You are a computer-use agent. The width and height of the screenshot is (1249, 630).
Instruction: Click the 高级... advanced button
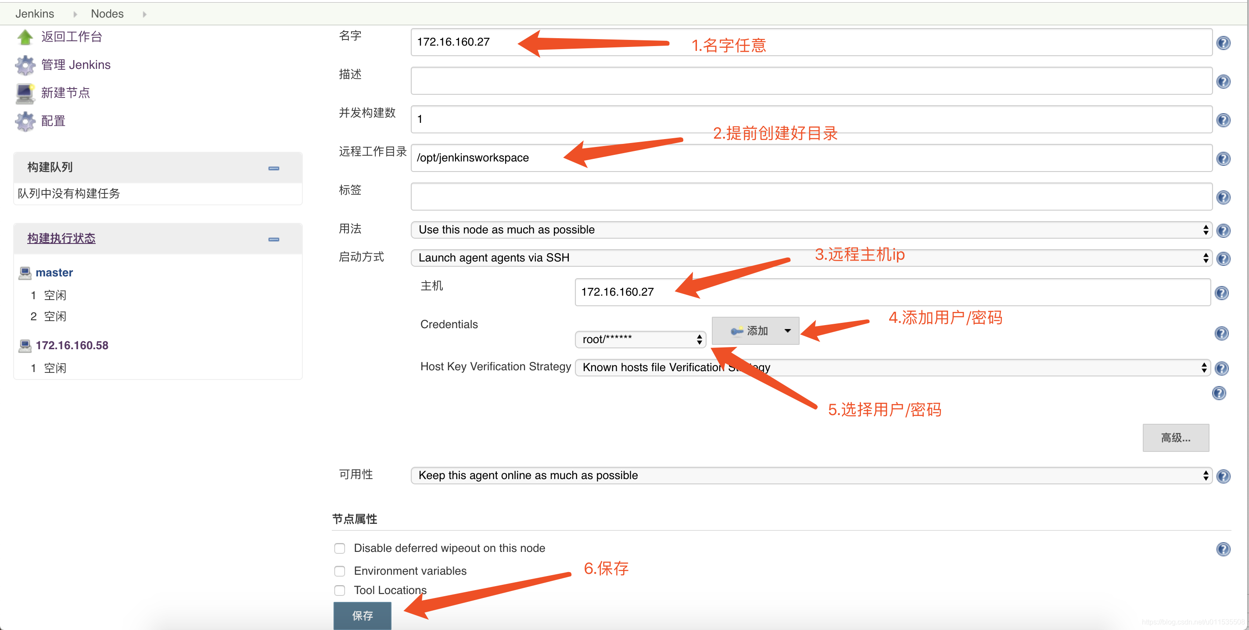tap(1175, 437)
